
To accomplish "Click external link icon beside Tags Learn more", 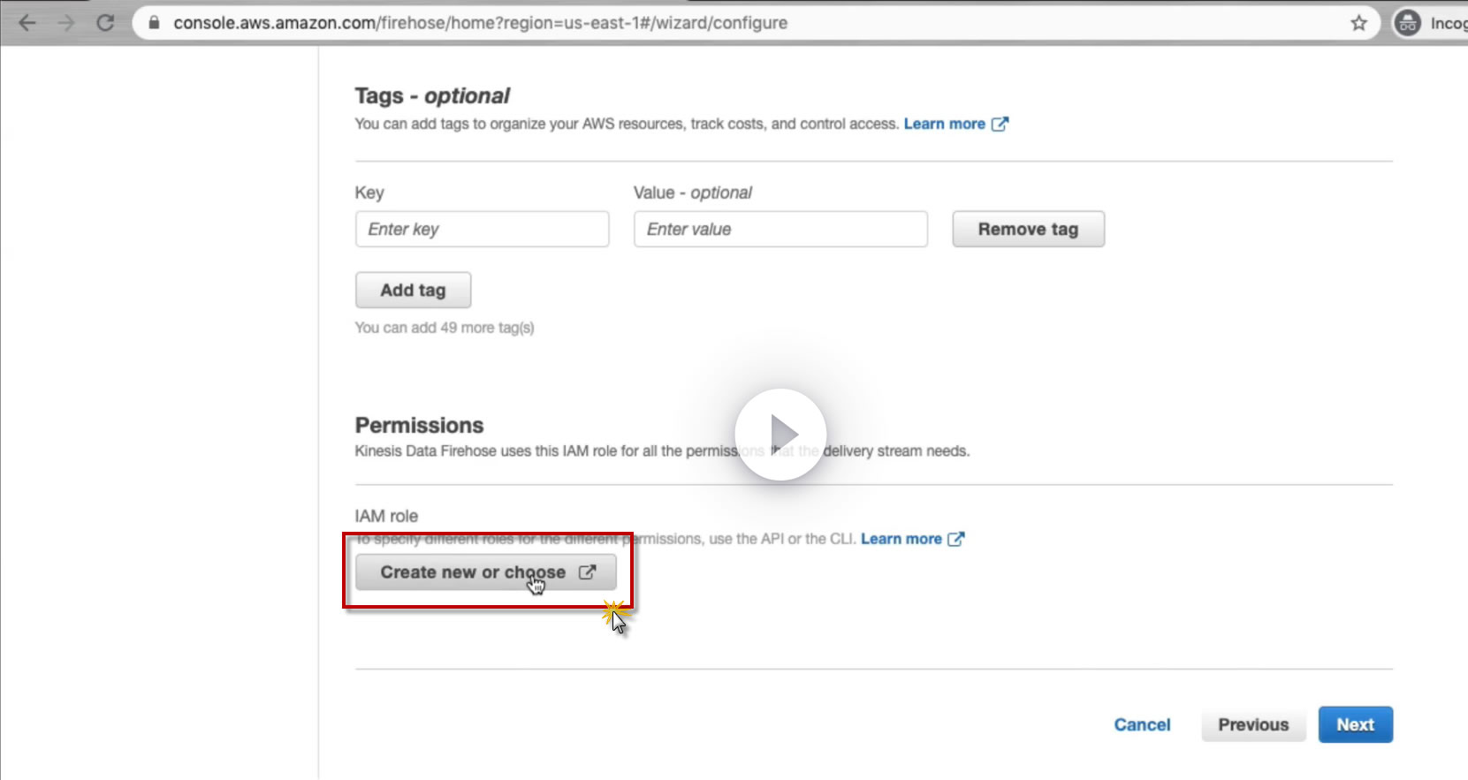I will (1000, 124).
